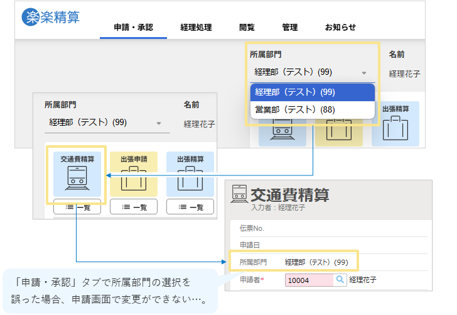This screenshot has height=315, width=457.
Task: Click the train icon next to 交通費精算 heading
Action: click(x=239, y=194)
